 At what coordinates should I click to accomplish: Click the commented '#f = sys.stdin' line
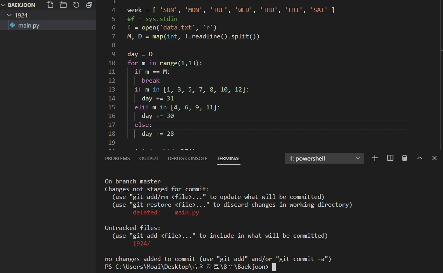[152, 19]
